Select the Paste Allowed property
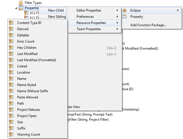This screenshot has width=183, height=139. click(x=28, y=97)
